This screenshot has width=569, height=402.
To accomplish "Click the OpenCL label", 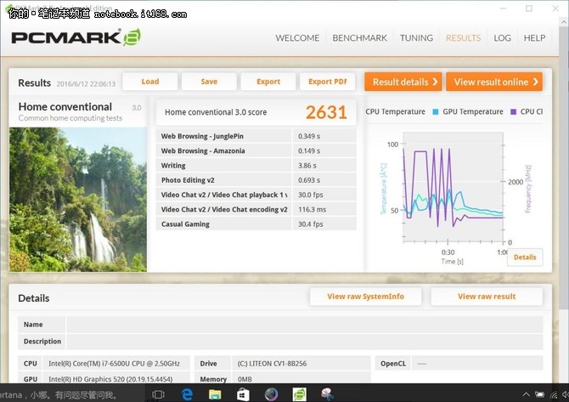I will [x=393, y=364].
